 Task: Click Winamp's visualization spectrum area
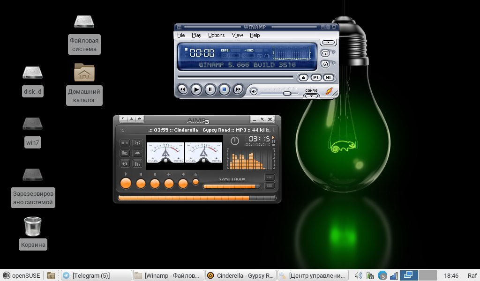point(292,53)
